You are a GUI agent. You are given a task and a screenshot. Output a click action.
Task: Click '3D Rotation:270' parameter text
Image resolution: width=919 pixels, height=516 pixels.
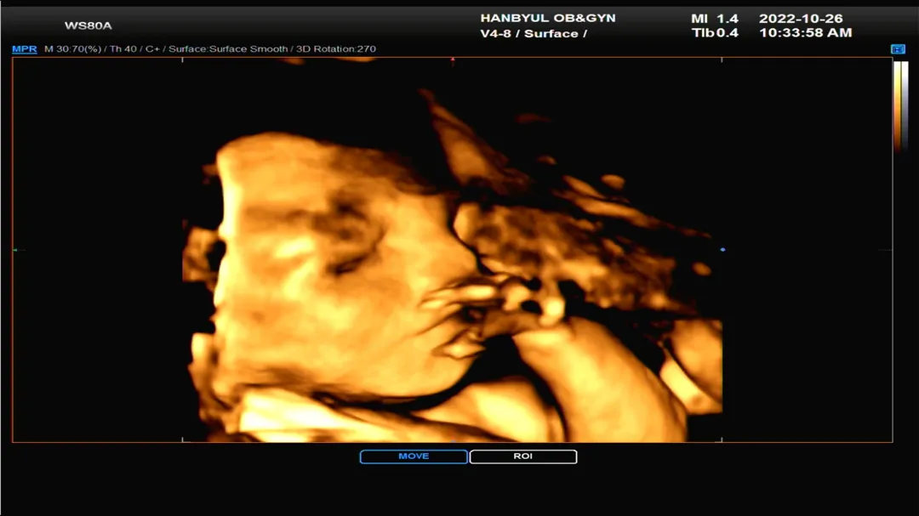pyautogui.click(x=336, y=49)
